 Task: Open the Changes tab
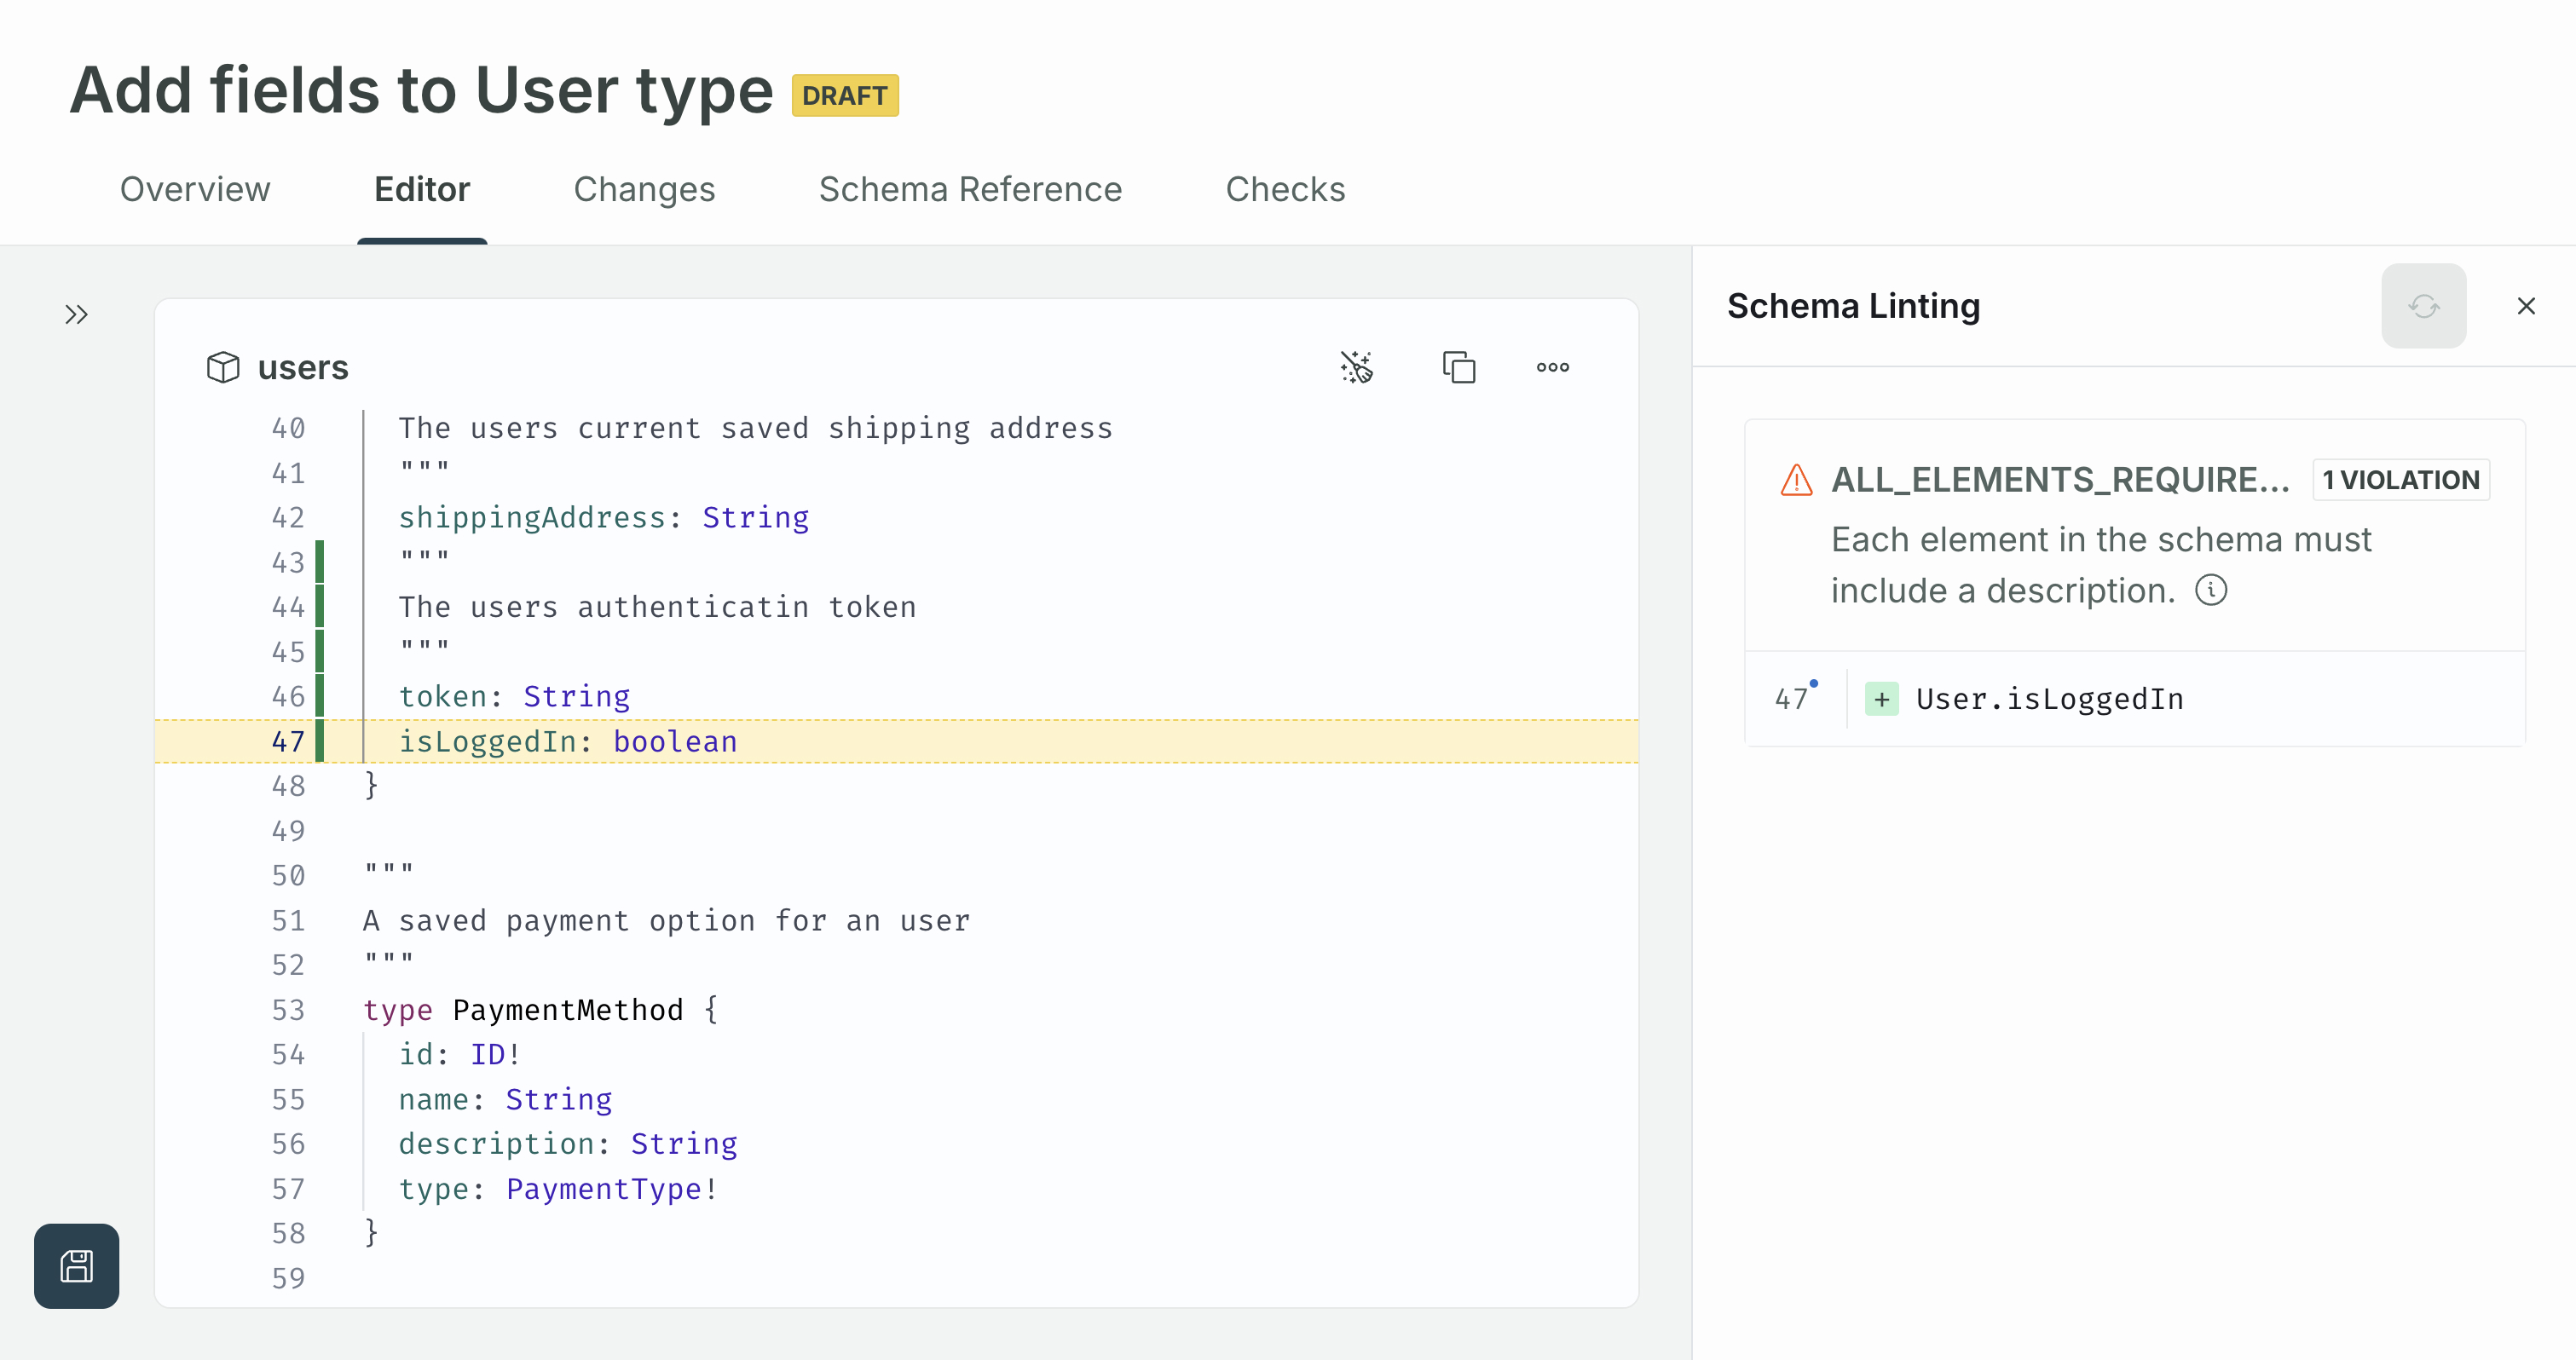[x=644, y=189]
